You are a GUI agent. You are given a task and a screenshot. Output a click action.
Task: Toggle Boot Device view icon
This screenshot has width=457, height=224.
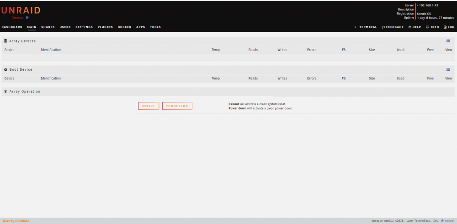pyautogui.click(x=448, y=69)
